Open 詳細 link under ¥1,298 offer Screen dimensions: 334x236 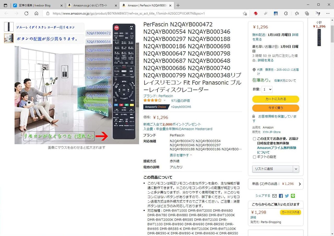[253, 217]
